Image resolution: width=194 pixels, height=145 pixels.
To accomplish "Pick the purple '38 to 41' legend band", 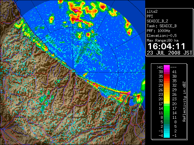I will [x=167, y=72].
